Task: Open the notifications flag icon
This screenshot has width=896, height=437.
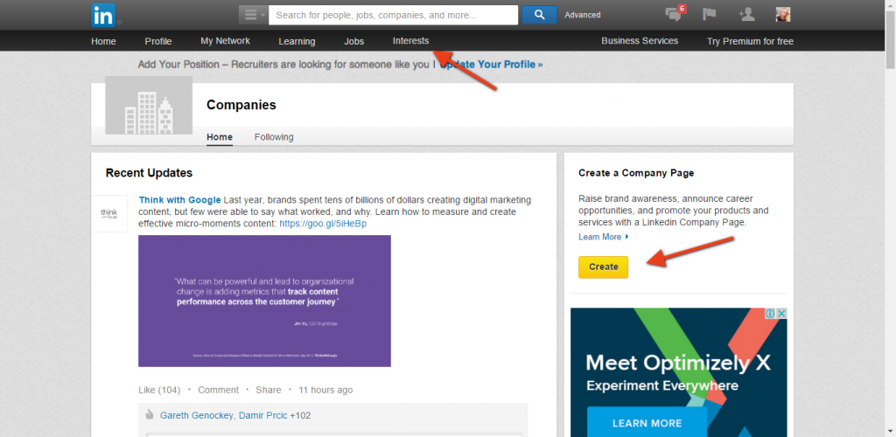Action: 709,14
